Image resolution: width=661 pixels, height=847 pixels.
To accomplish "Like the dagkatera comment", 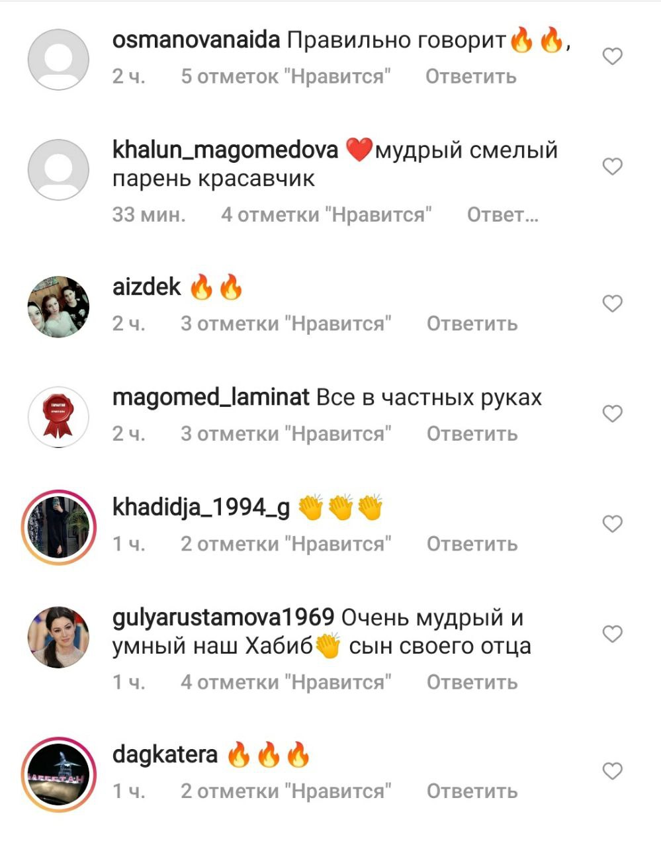I will (x=613, y=770).
